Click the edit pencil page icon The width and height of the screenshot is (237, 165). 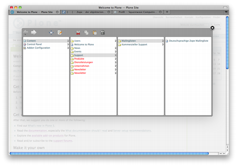pyautogui.click(x=60, y=32)
